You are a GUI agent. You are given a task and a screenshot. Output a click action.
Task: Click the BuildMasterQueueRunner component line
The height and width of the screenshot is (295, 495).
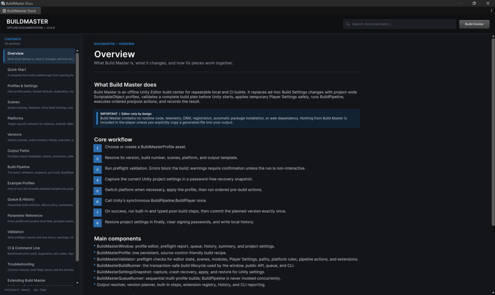tap(189, 279)
